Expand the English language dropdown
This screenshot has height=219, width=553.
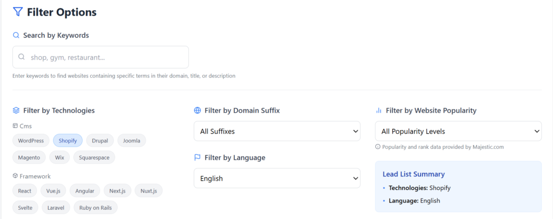pos(277,179)
